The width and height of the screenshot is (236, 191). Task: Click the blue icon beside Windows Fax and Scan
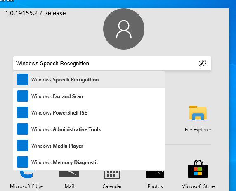pyautogui.click(x=23, y=96)
